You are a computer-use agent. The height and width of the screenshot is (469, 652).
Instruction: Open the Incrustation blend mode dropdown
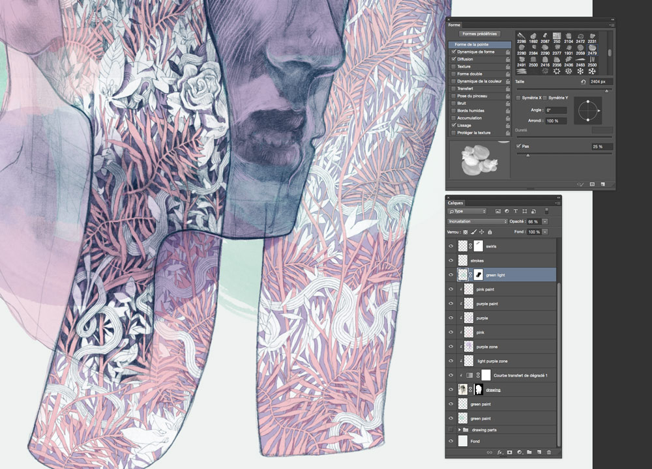(x=477, y=222)
